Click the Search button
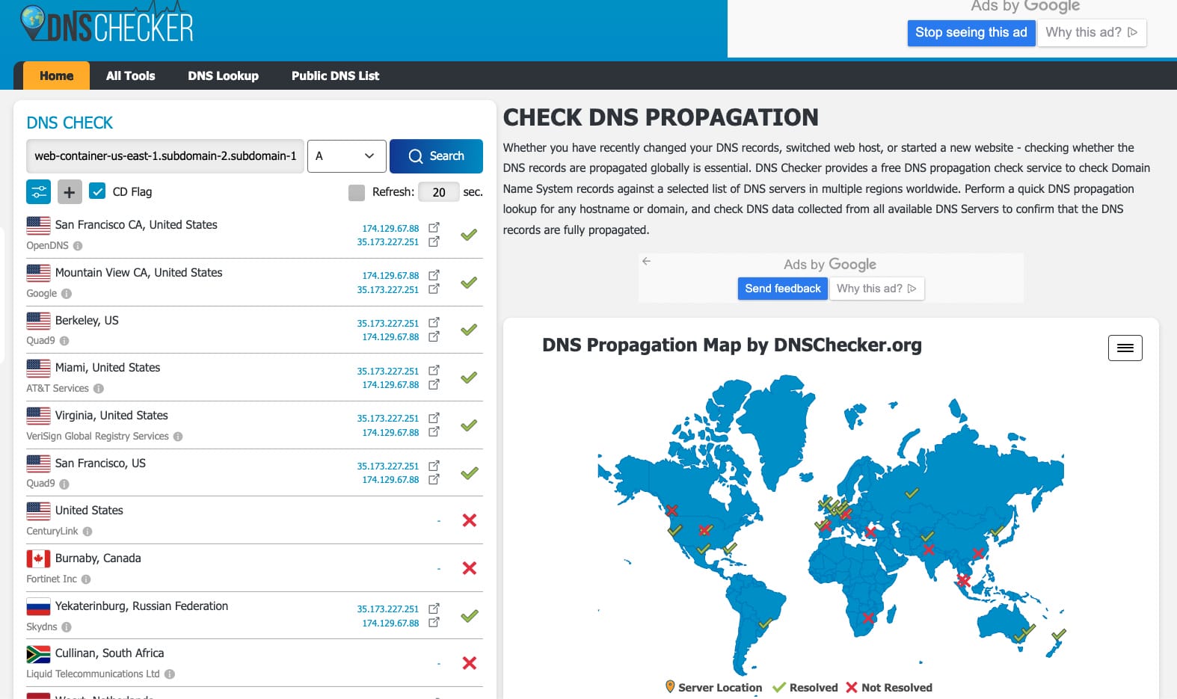Image resolution: width=1177 pixels, height=699 pixels. point(436,156)
